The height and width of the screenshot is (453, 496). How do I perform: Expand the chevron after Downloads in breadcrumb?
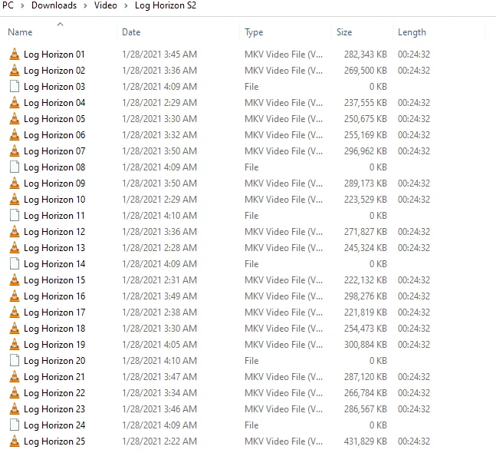point(85,5)
